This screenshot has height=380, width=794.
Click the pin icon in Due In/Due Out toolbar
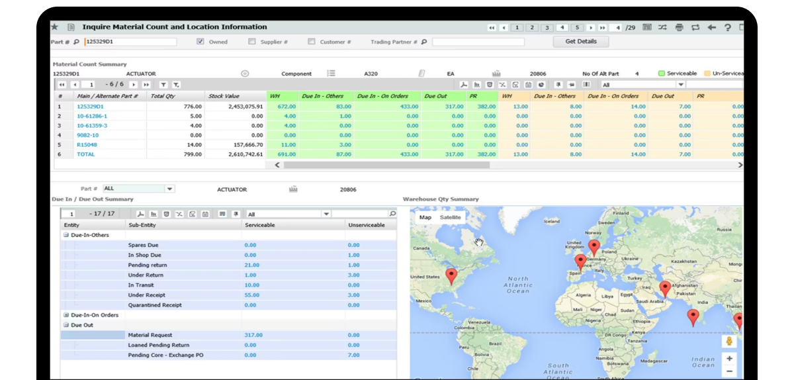[x=235, y=214]
